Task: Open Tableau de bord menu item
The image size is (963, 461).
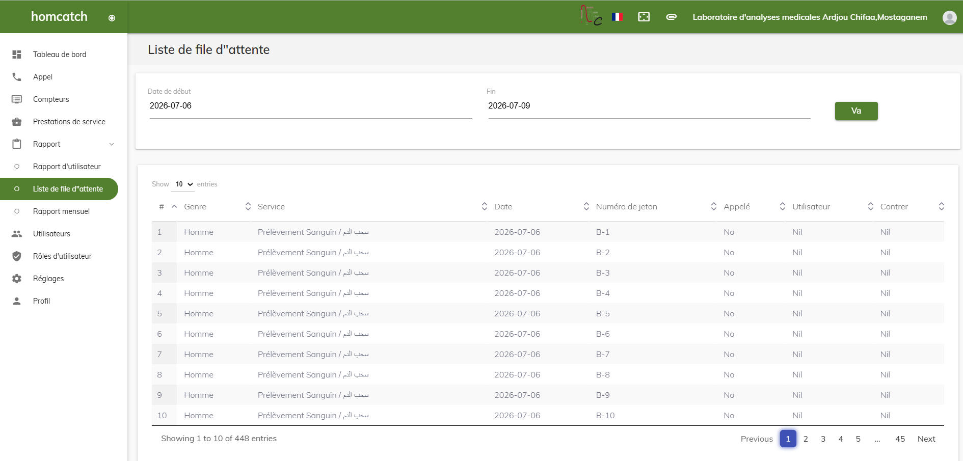Action: [x=60, y=55]
